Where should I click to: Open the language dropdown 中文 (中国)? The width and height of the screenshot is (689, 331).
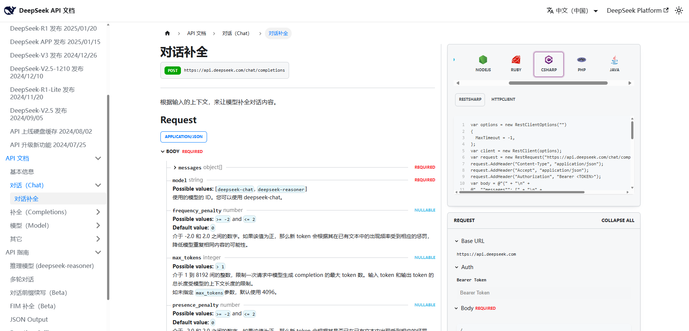pyautogui.click(x=572, y=10)
